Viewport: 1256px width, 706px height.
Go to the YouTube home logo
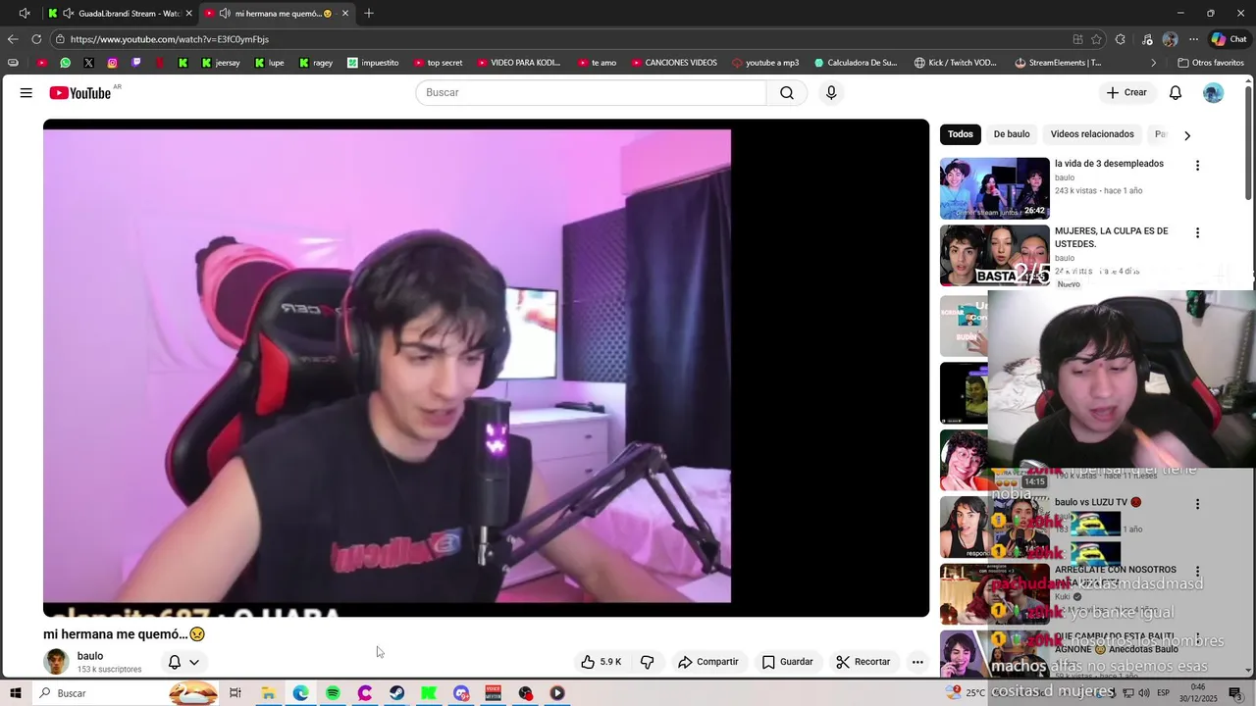[x=80, y=92]
